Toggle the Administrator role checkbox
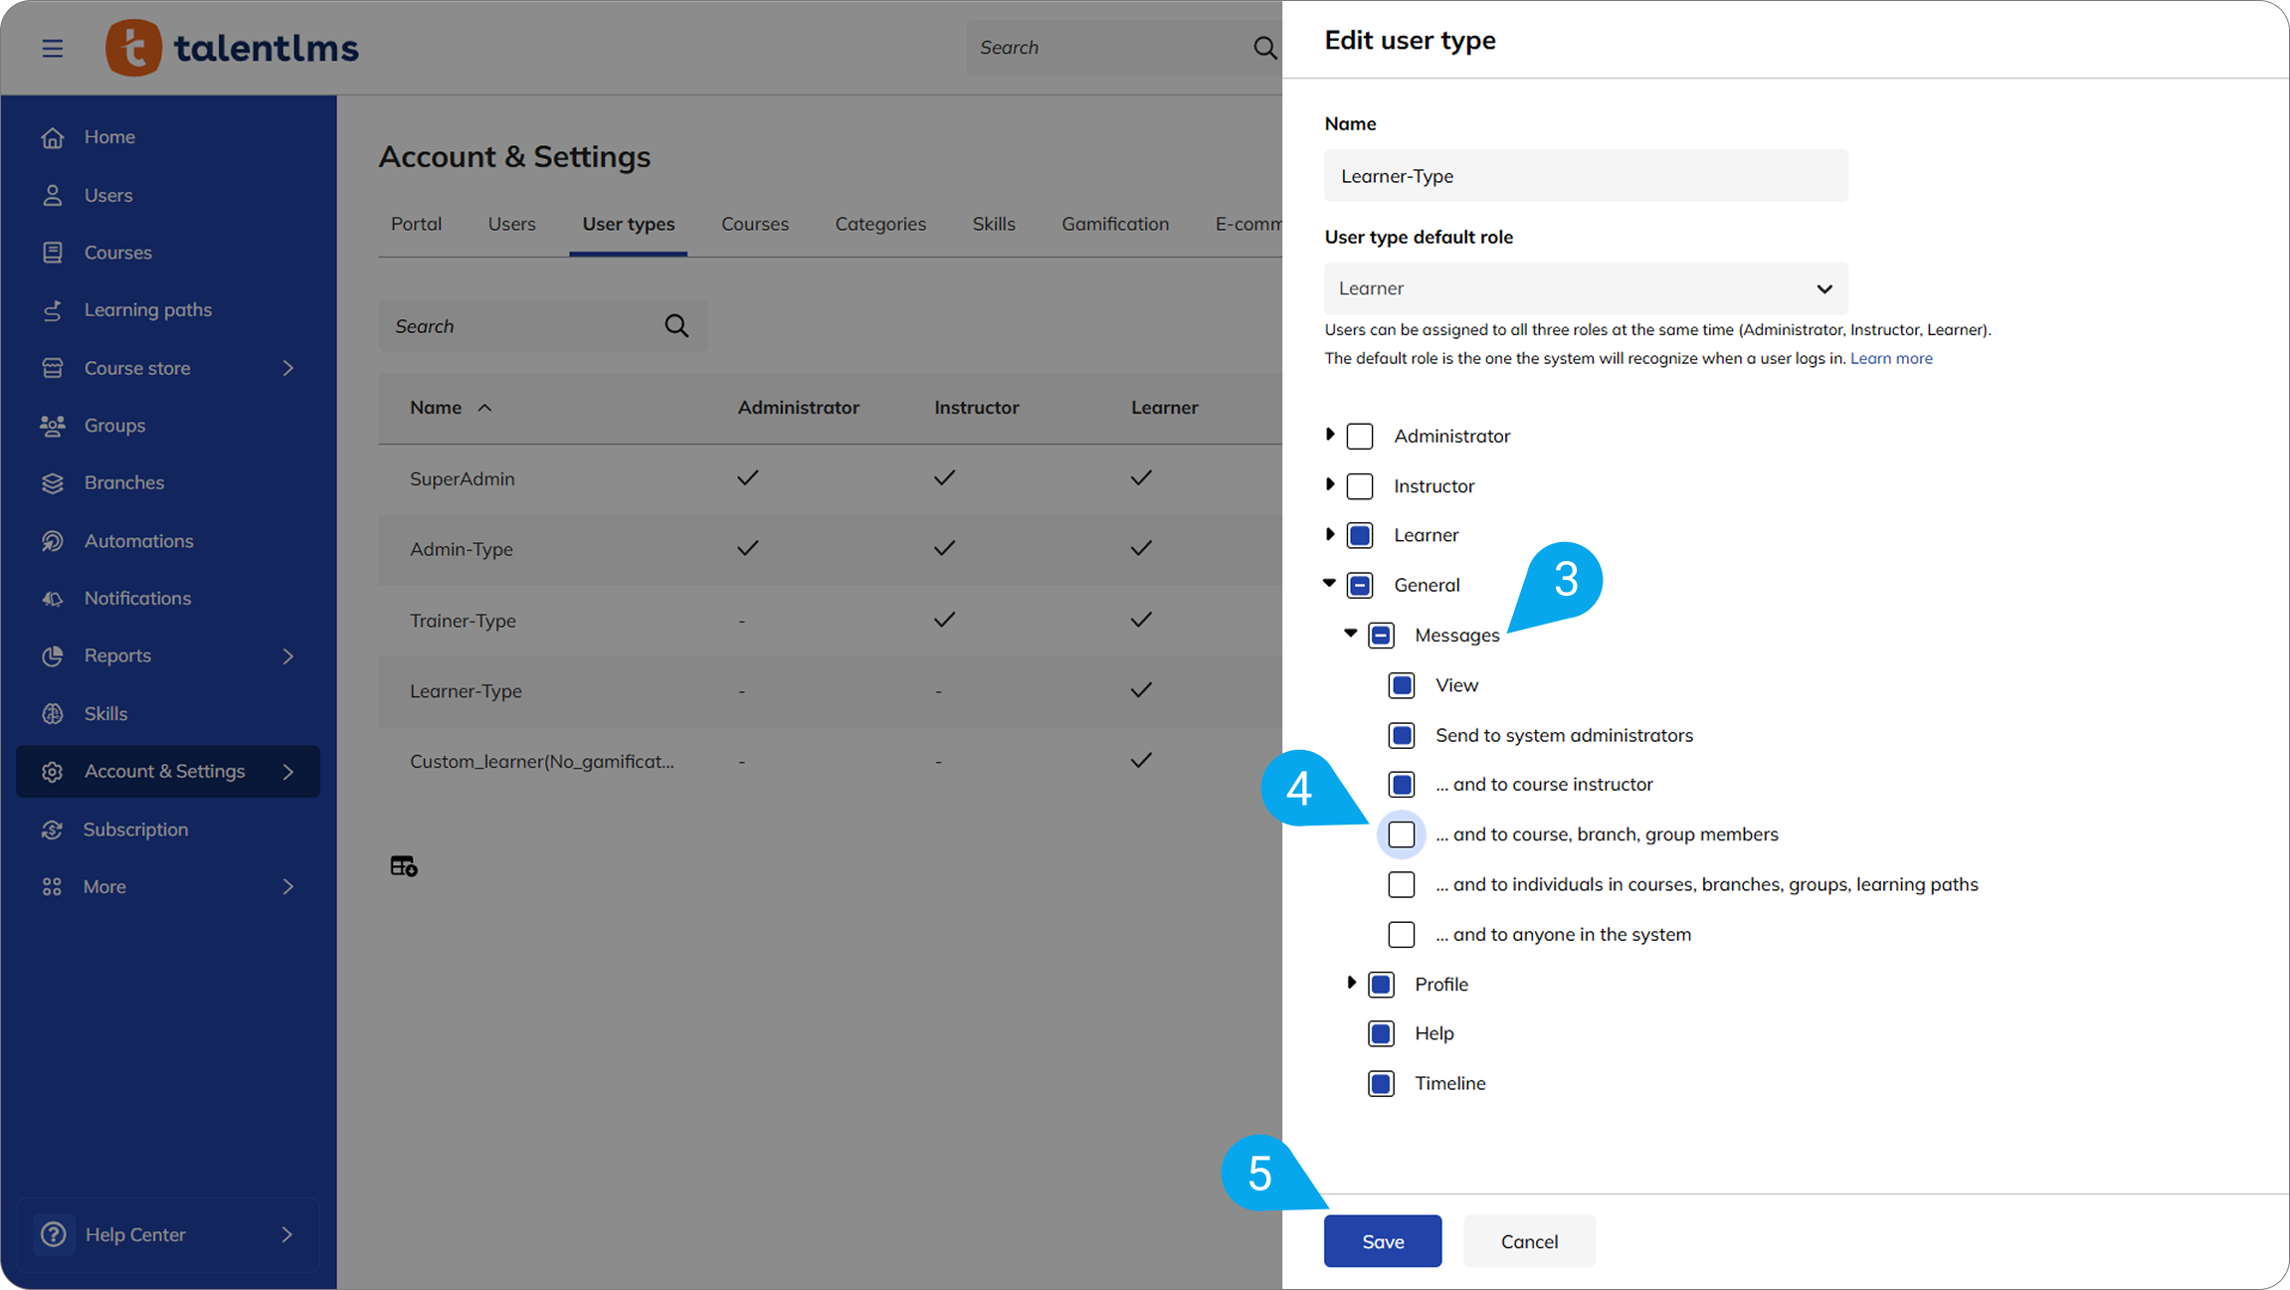 pyautogui.click(x=1359, y=437)
